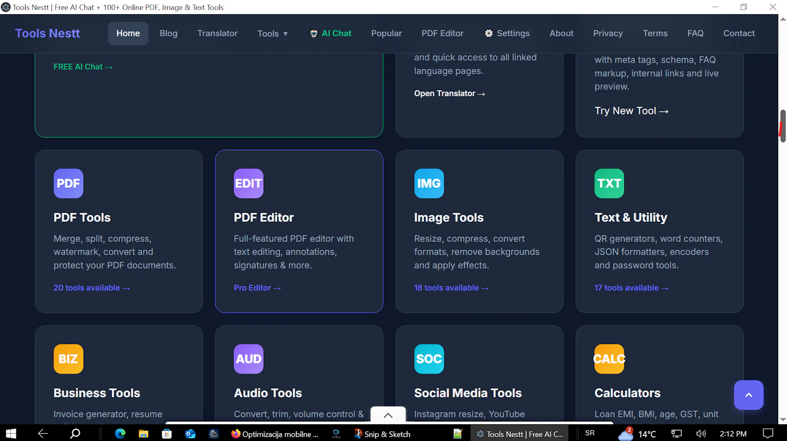Click the orange BIZ icon badge
Image resolution: width=787 pixels, height=441 pixels.
click(x=68, y=359)
